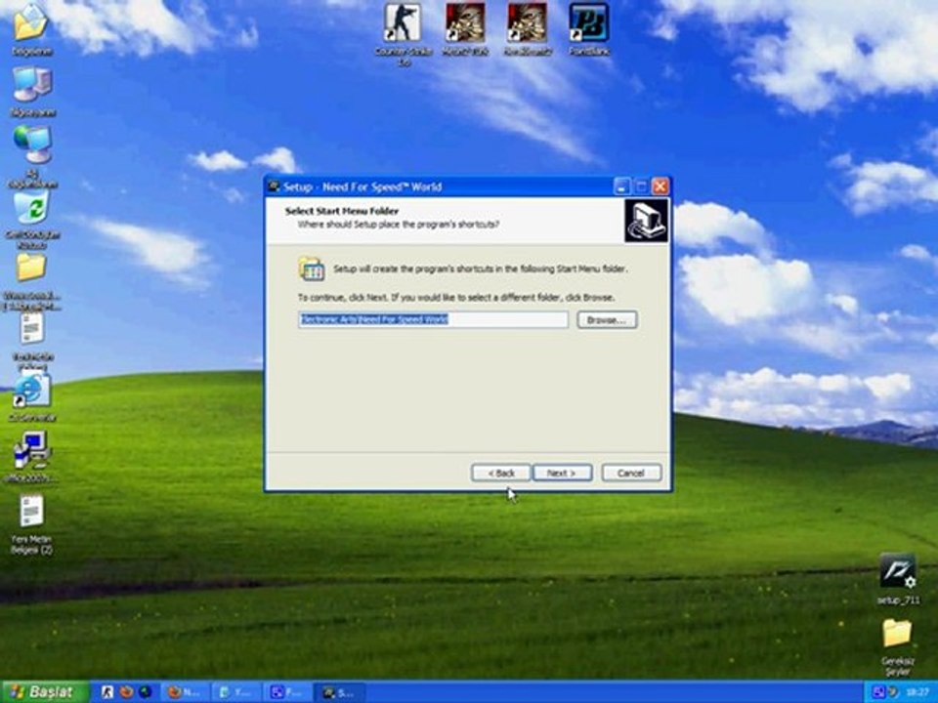Switch to the Setup taskbar window button
The height and width of the screenshot is (703, 938).
point(339,692)
